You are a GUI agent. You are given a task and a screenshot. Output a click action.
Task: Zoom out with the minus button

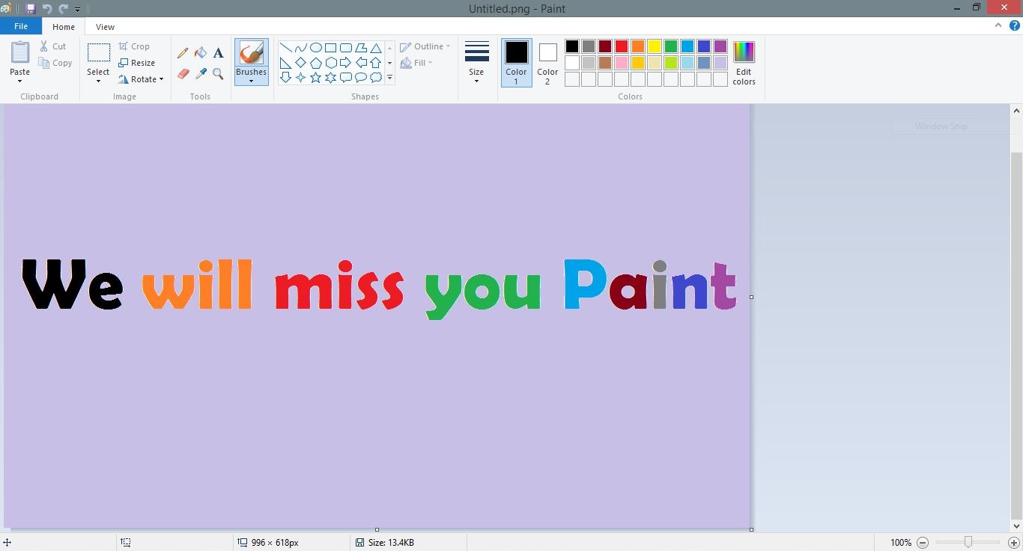(x=923, y=543)
